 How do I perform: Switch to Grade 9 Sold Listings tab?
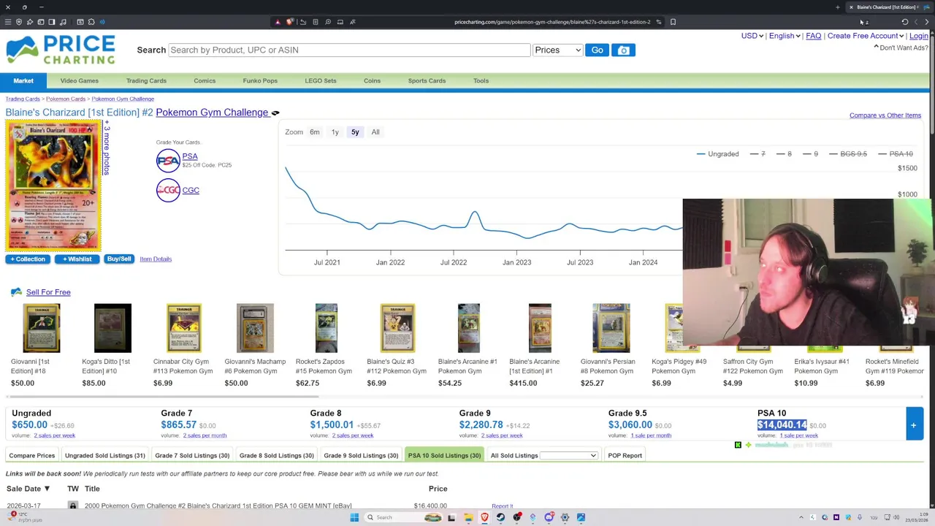click(x=361, y=456)
